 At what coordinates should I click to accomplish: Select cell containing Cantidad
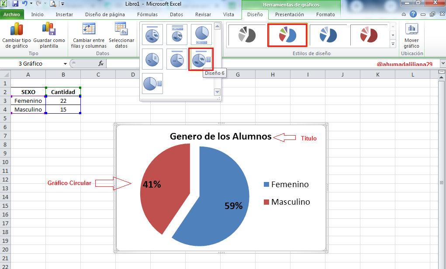click(63, 92)
